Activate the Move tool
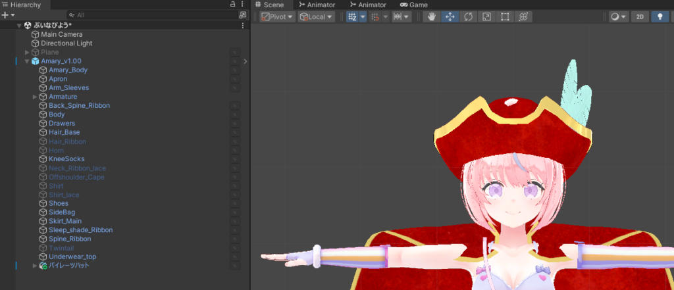The height and width of the screenshot is (290, 674). (x=450, y=16)
